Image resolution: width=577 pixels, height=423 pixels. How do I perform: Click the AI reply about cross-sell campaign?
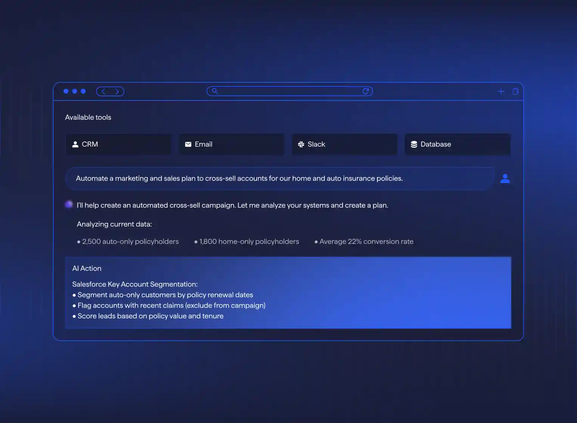tap(233, 205)
